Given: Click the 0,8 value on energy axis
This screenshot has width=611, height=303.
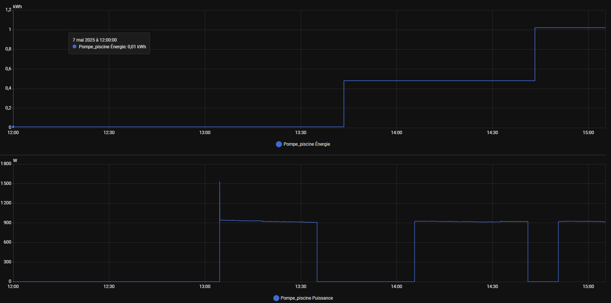Looking at the screenshot, I should pos(8,49).
